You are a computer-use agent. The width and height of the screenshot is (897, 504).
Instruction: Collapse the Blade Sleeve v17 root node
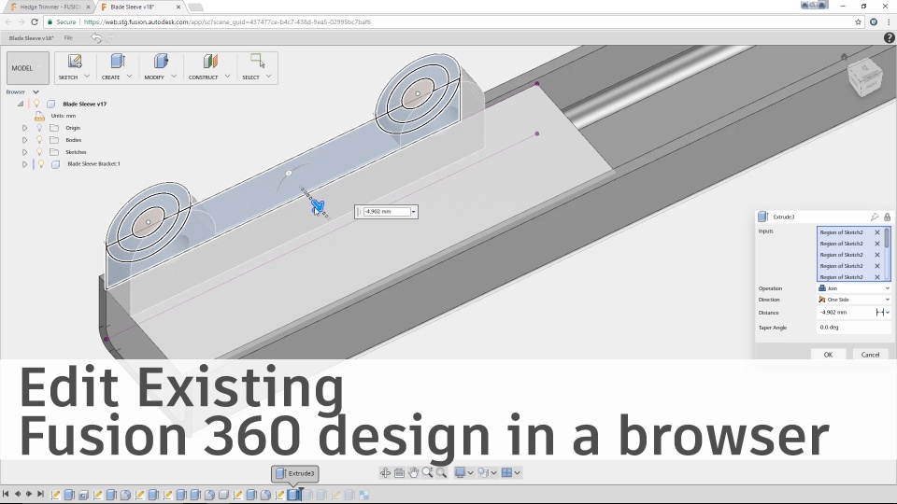point(21,104)
